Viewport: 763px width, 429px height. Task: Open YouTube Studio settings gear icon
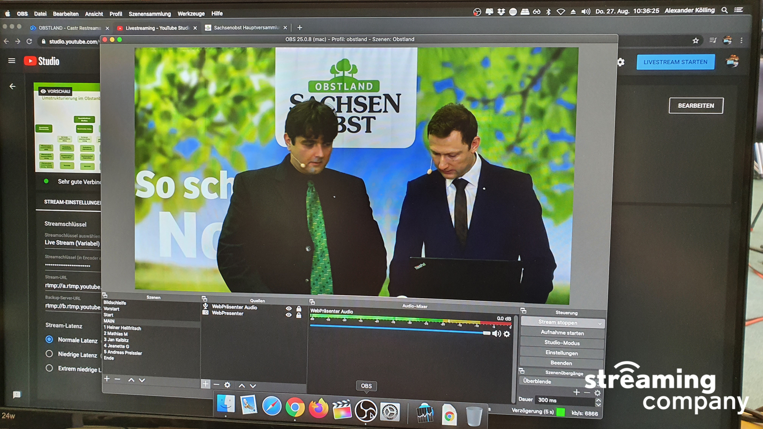(x=621, y=62)
